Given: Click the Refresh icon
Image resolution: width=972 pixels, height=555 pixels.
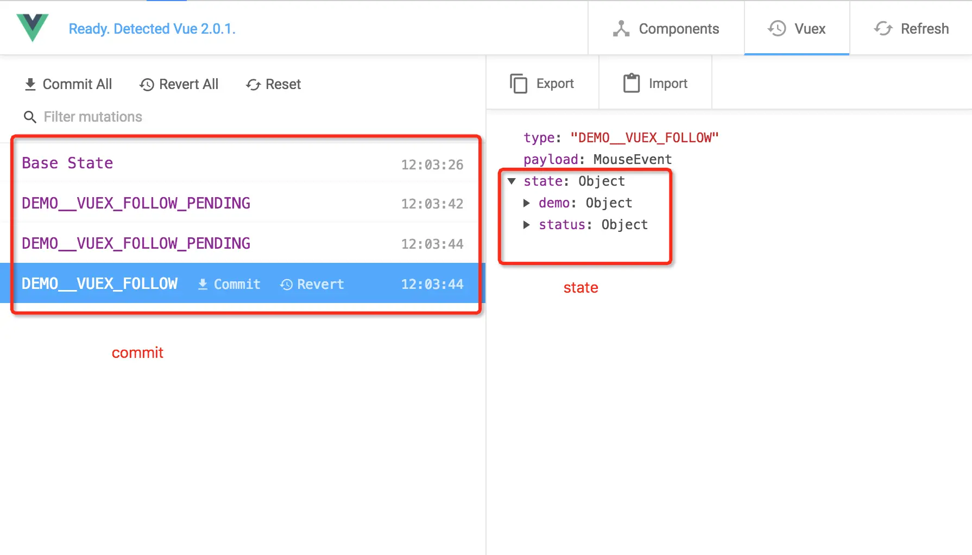Looking at the screenshot, I should (x=883, y=28).
